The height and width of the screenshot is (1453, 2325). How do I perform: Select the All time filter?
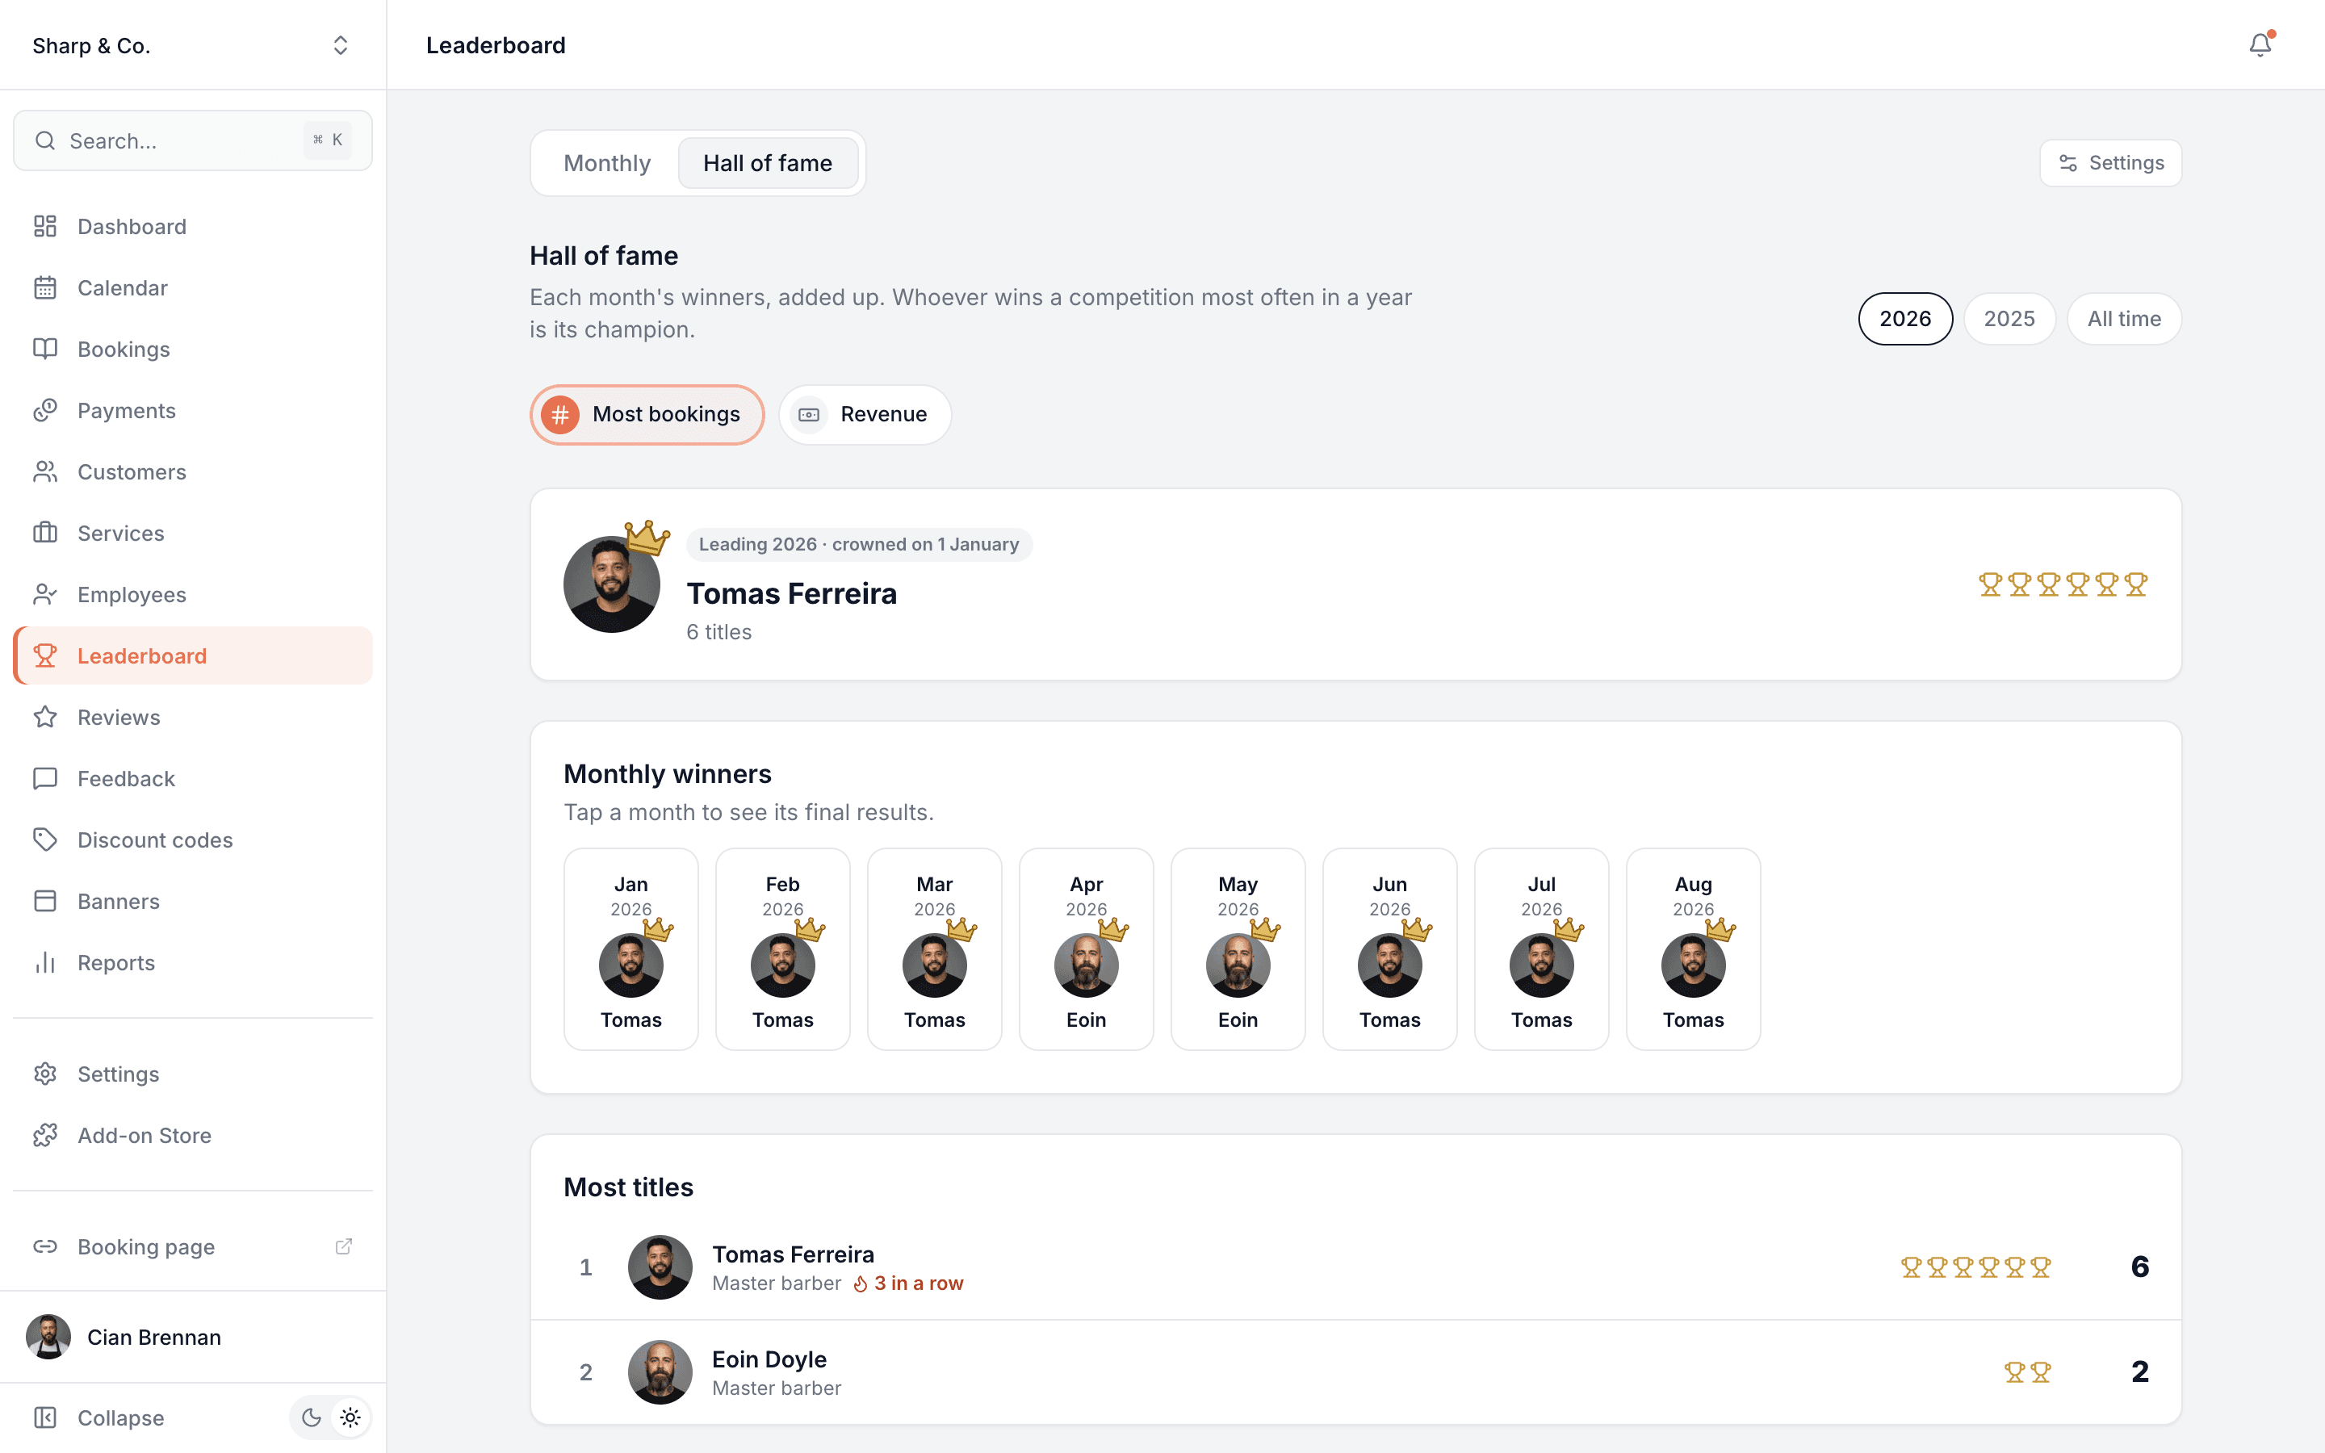tap(2124, 319)
